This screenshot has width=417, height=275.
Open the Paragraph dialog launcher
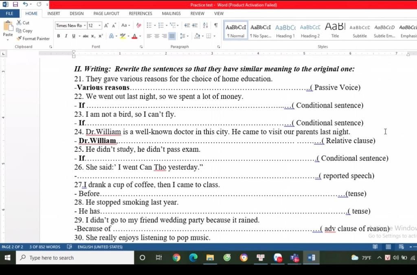pos(218,47)
